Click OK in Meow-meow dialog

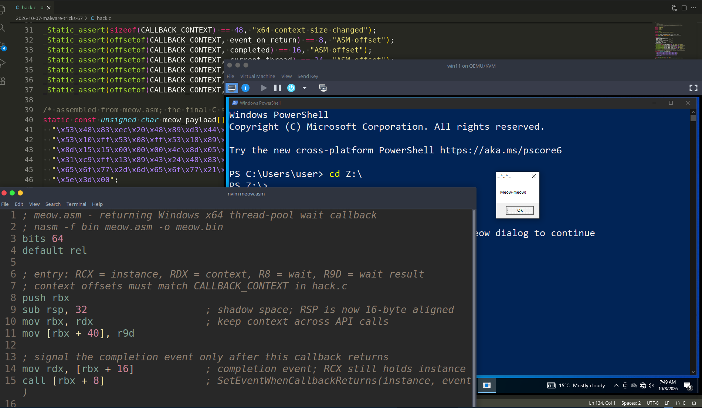[520, 210]
